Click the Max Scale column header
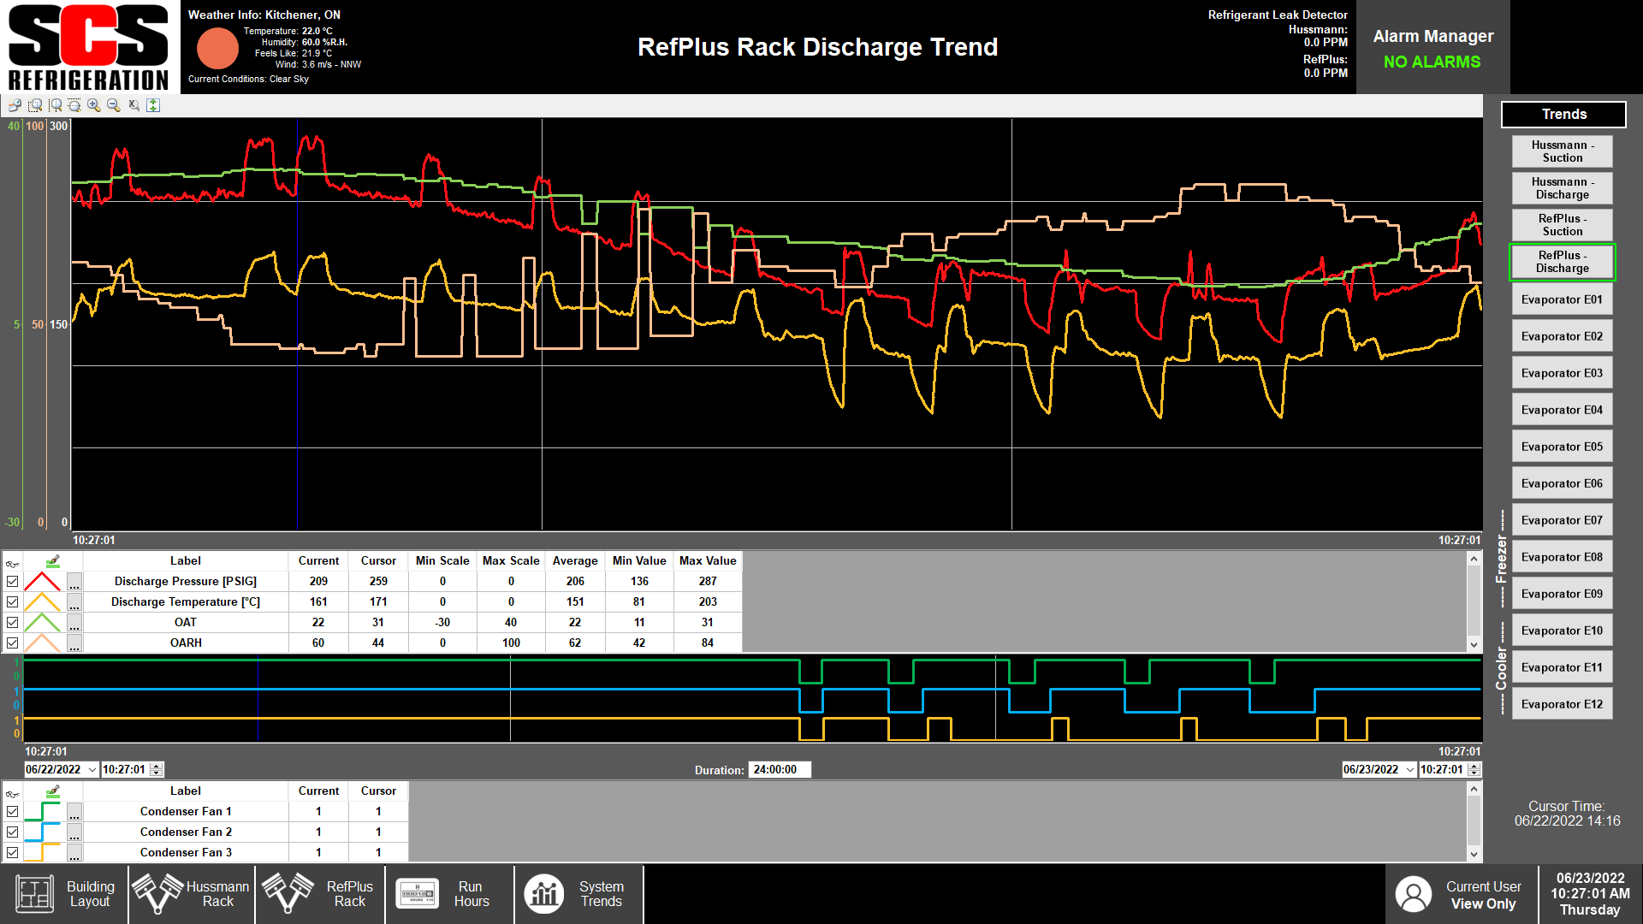Screen dimensions: 1643x924 click(x=511, y=561)
